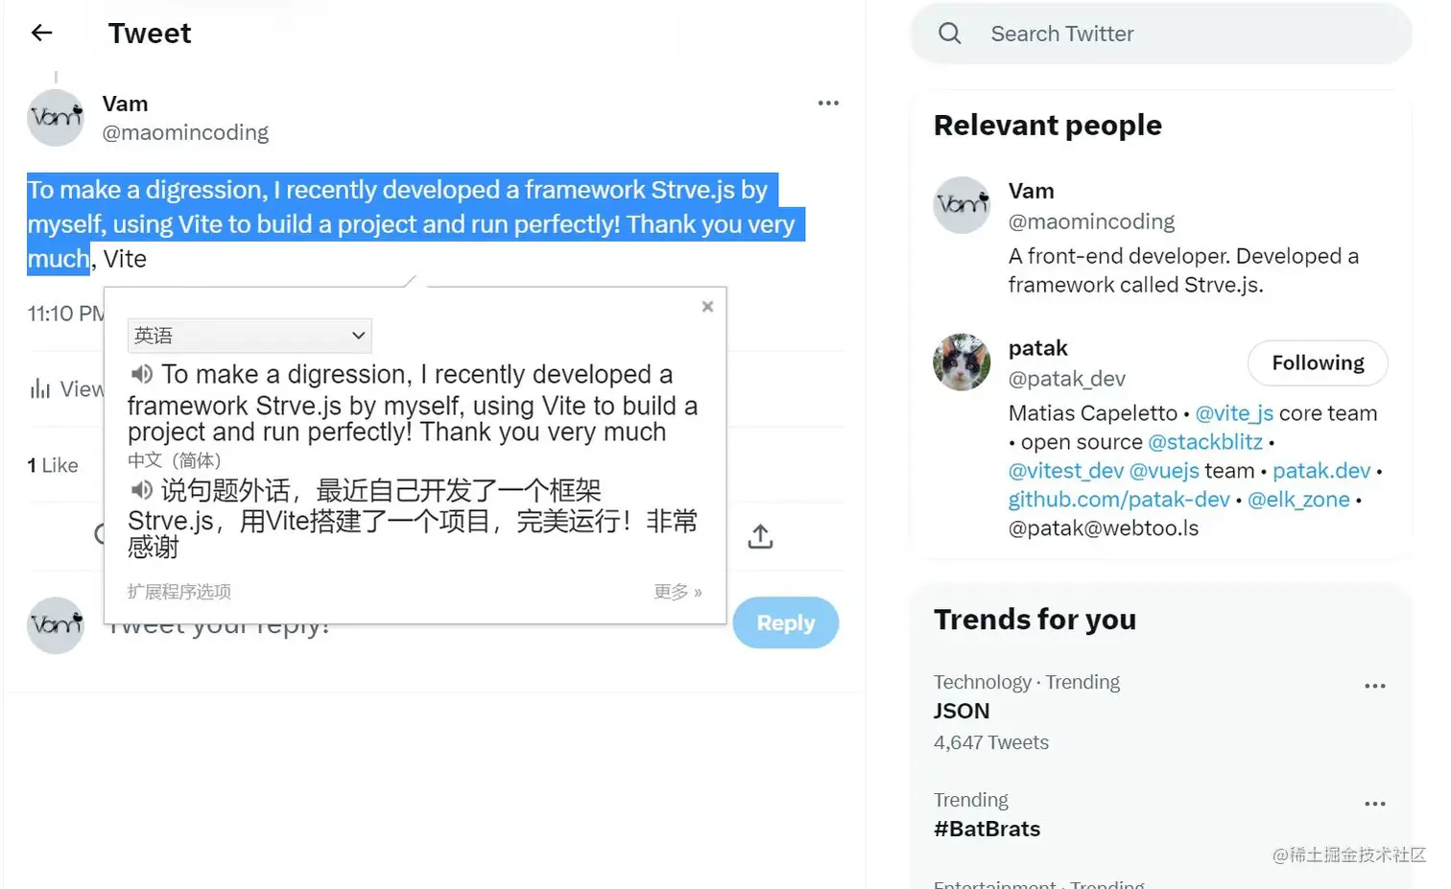Play audio of the Chinese translation
This screenshot has width=1451, height=889.
pyautogui.click(x=142, y=490)
